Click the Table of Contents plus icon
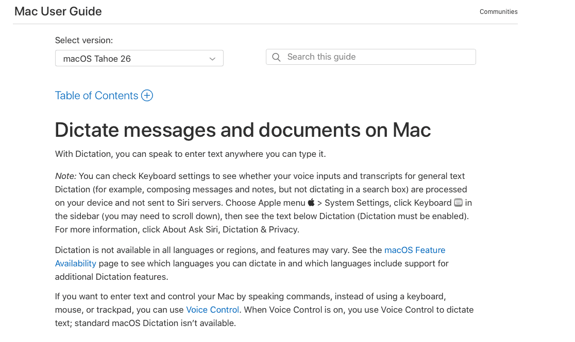The width and height of the screenshot is (575, 342). coord(147,95)
